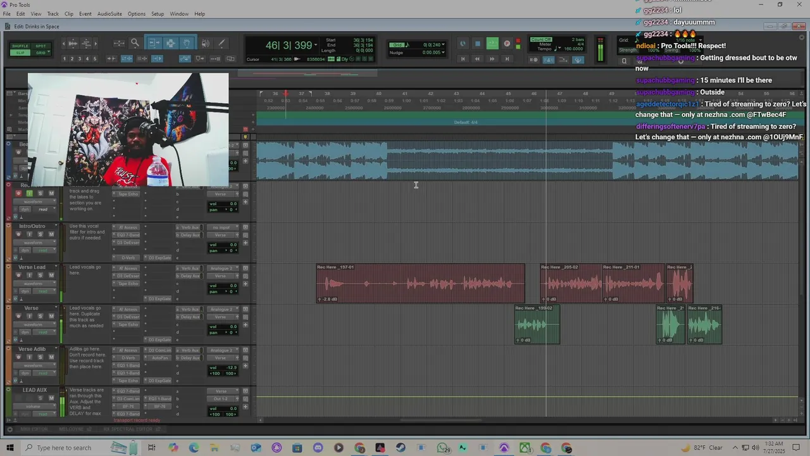The image size is (810, 456).
Task: Select the Grabber hand tool
Action: pos(187,43)
